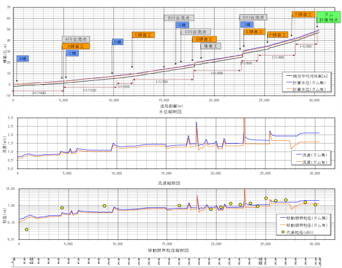Screen dimensions: 342x268
Task: Select the blue I橋 label
Action: [247, 25]
